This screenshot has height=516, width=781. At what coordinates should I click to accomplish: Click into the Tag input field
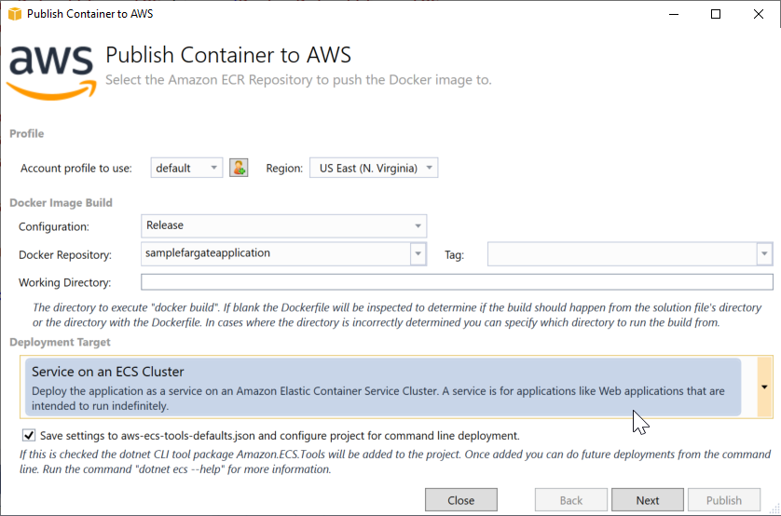[623, 254]
